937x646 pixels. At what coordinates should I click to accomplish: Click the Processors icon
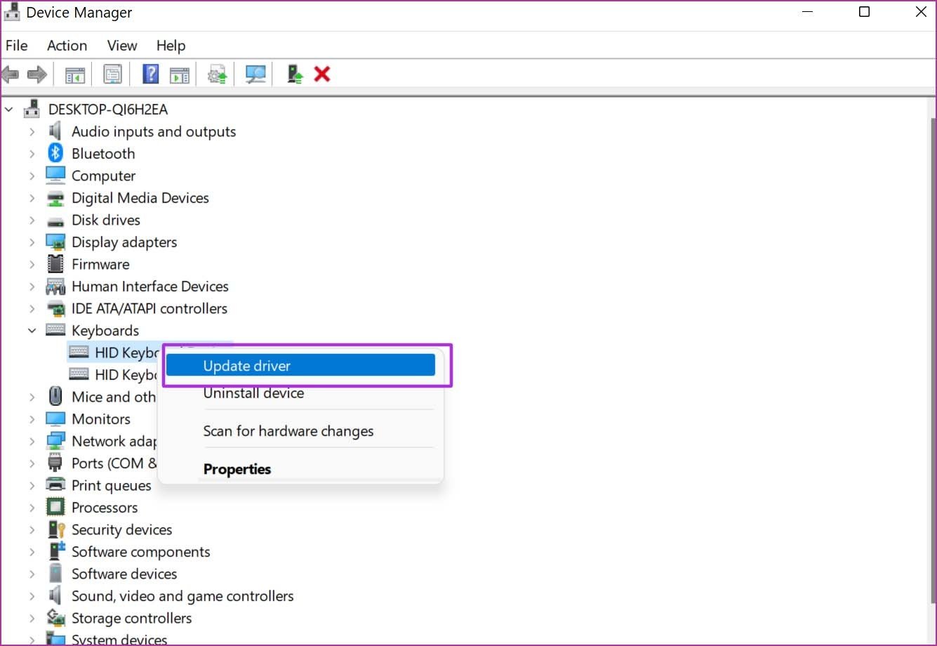pyautogui.click(x=55, y=507)
